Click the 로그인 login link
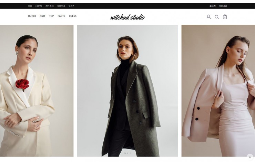 212,6
